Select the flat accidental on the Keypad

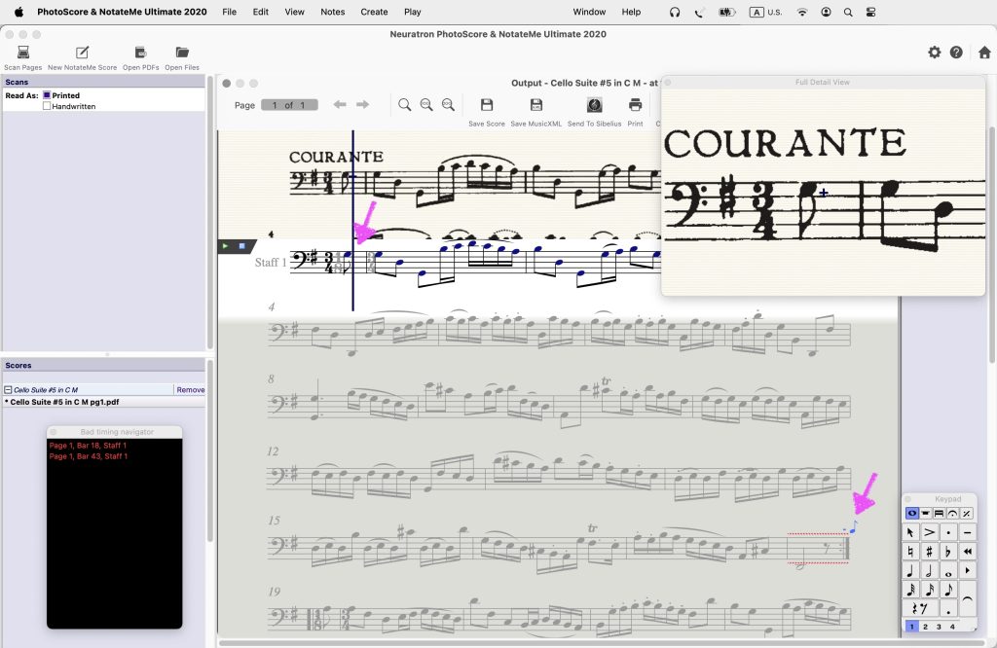[949, 551]
